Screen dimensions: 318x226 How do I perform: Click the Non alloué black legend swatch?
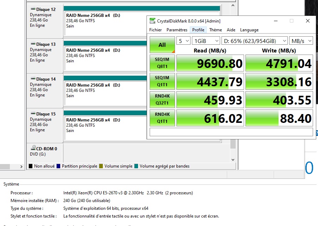(31, 166)
